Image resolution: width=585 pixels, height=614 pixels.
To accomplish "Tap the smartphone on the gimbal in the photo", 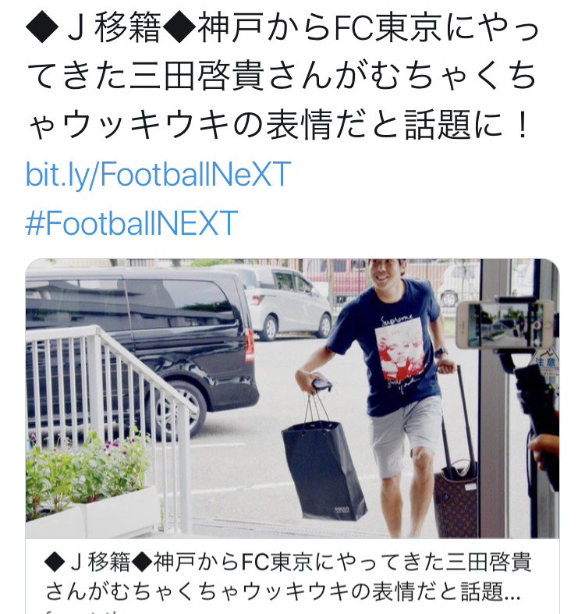I will 506,325.
